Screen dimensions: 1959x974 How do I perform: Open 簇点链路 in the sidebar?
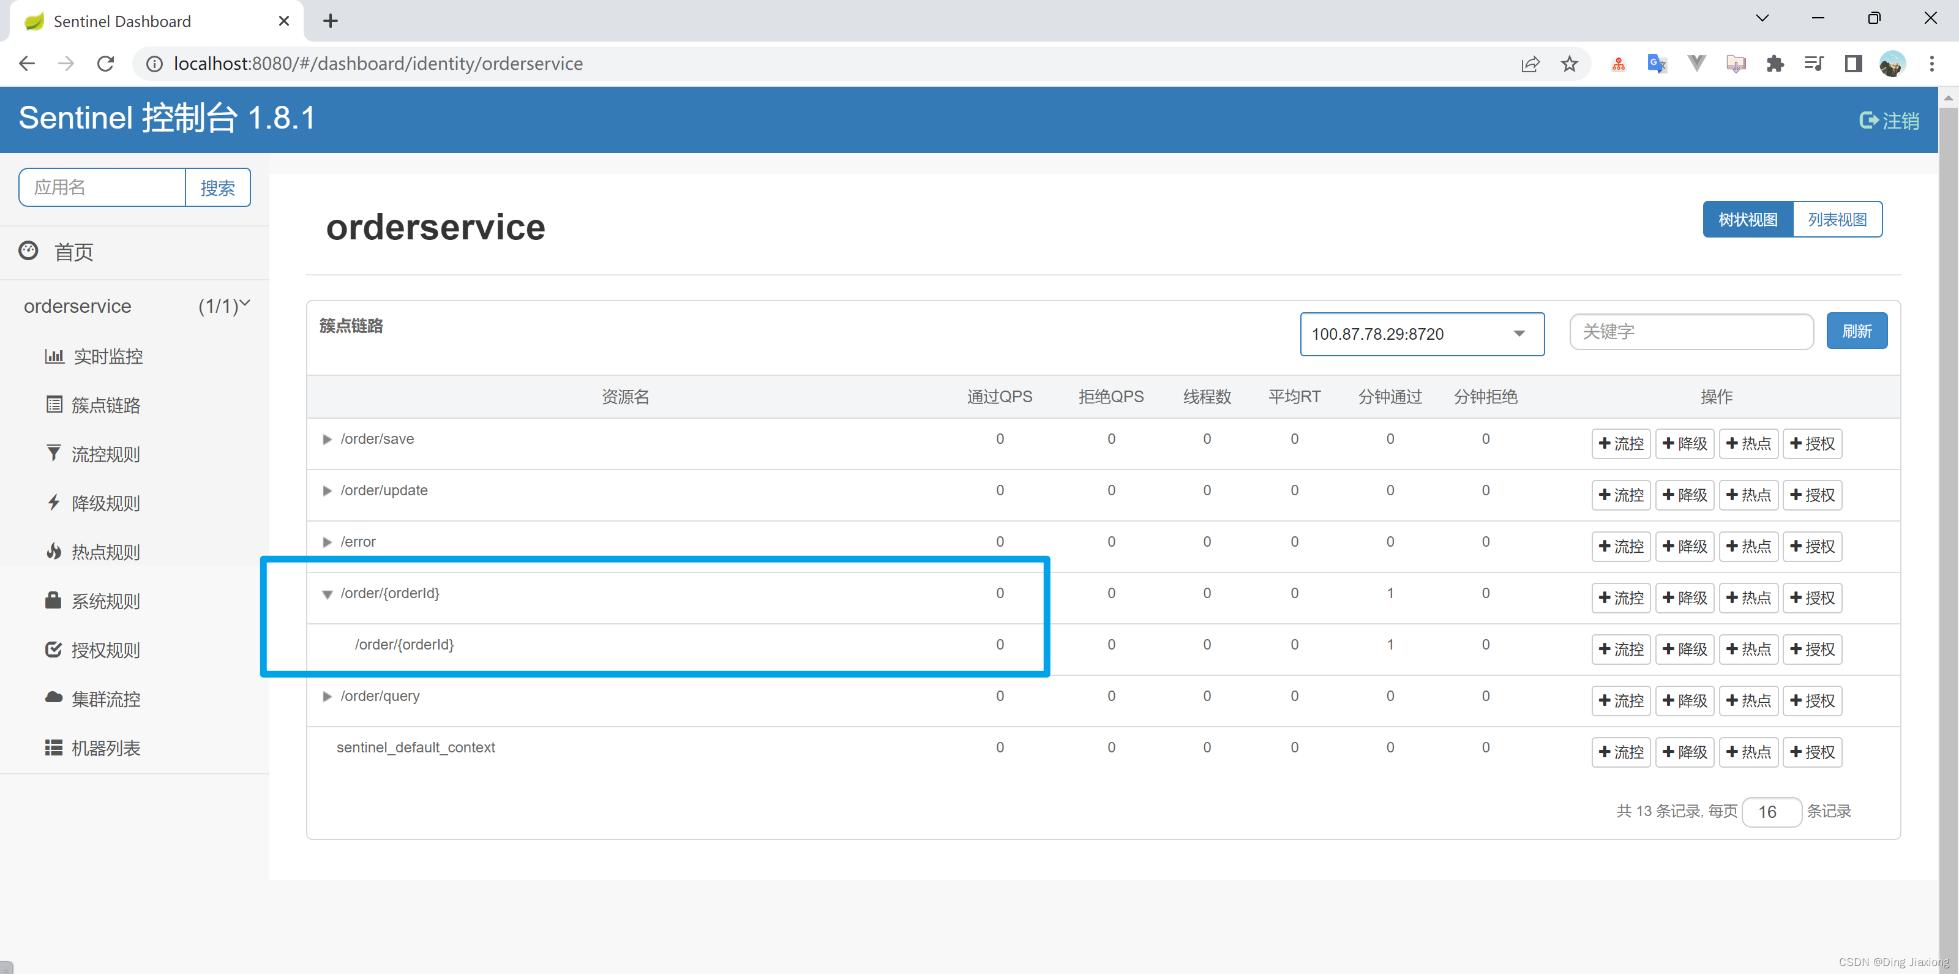(x=94, y=405)
